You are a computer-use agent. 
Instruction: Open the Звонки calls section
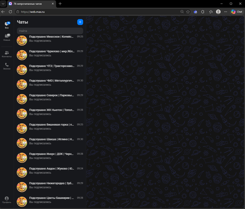point(7,66)
